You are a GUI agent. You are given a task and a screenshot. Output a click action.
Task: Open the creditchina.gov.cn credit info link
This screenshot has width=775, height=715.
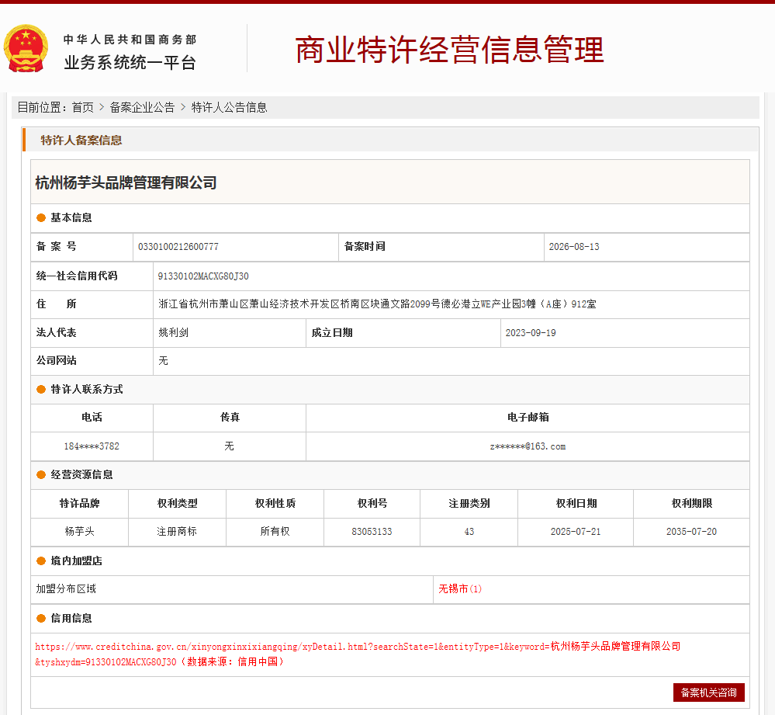(x=358, y=654)
